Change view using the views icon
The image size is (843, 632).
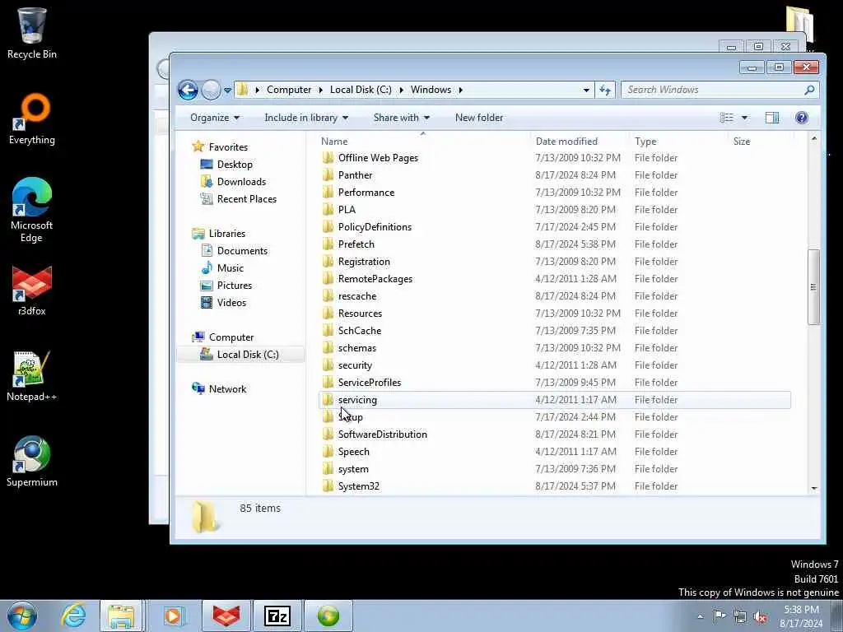[727, 118]
